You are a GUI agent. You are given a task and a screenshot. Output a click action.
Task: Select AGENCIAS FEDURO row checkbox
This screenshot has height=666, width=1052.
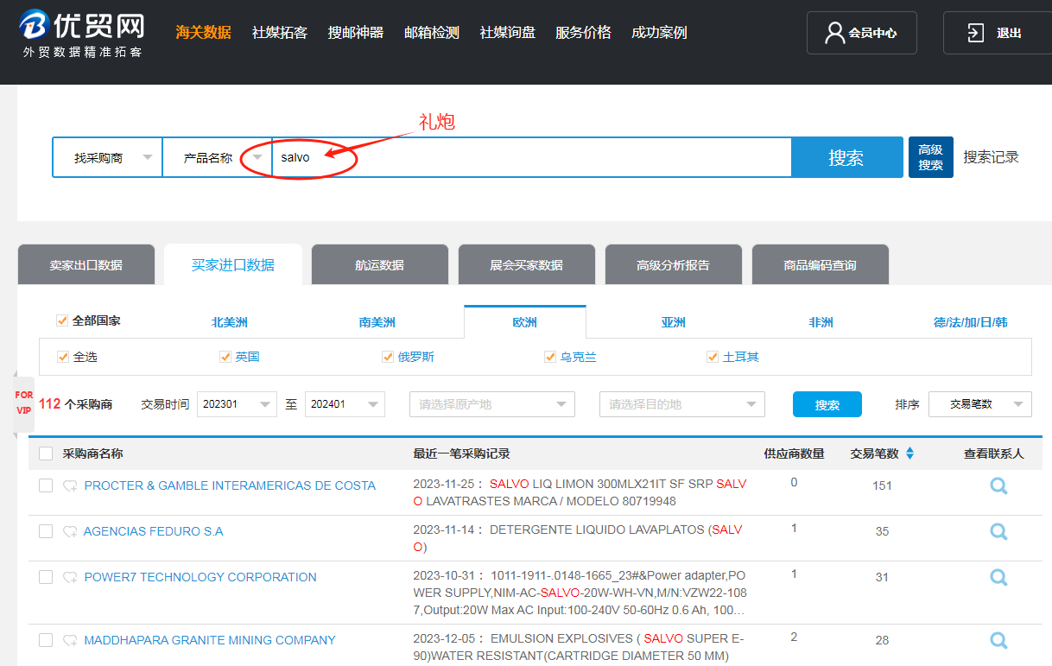(46, 532)
